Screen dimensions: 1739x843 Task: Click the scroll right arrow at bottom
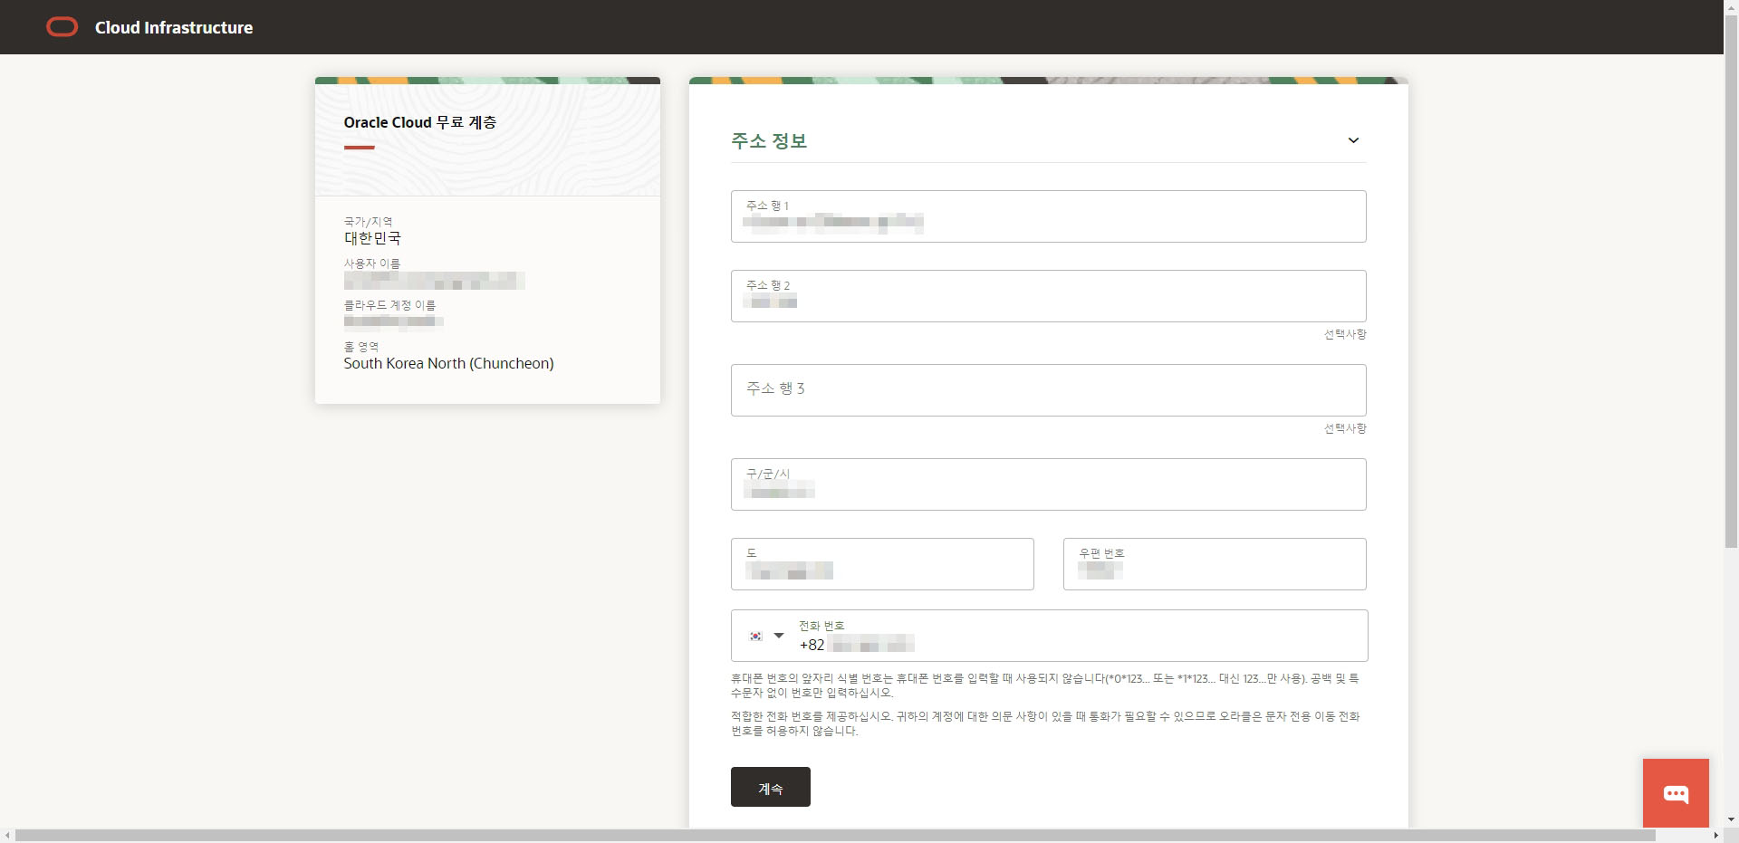click(x=1716, y=835)
